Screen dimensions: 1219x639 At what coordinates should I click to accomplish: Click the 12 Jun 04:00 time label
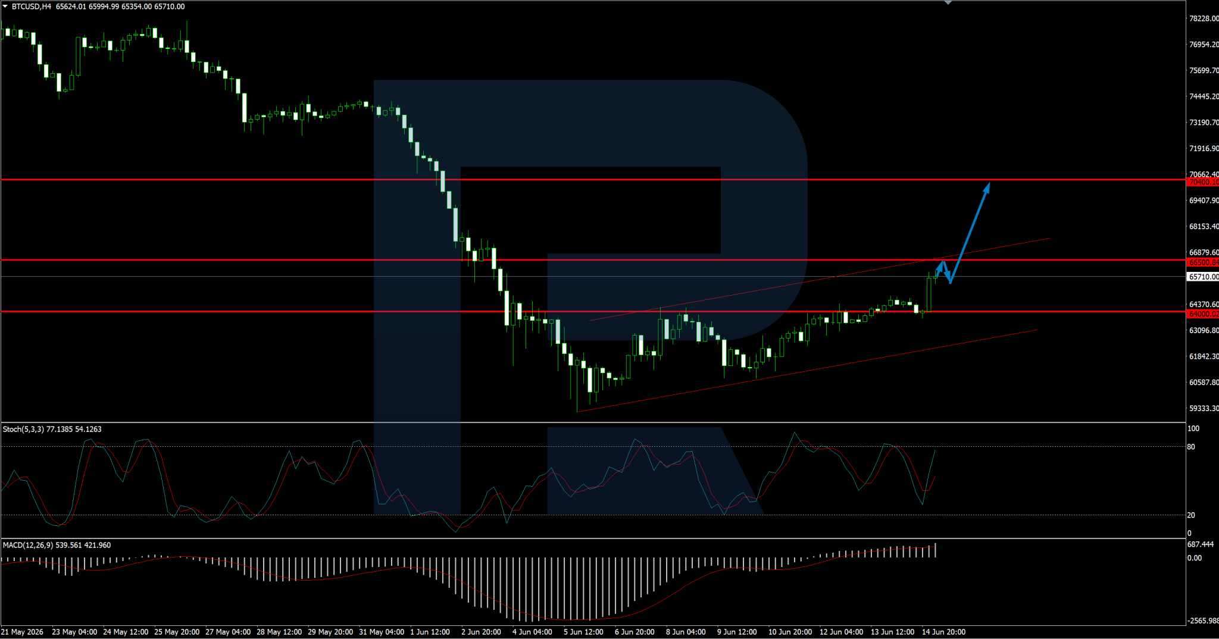pos(841,632)
